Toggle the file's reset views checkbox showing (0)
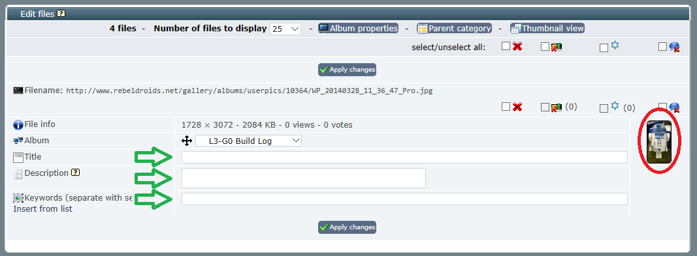 (604, 108)
